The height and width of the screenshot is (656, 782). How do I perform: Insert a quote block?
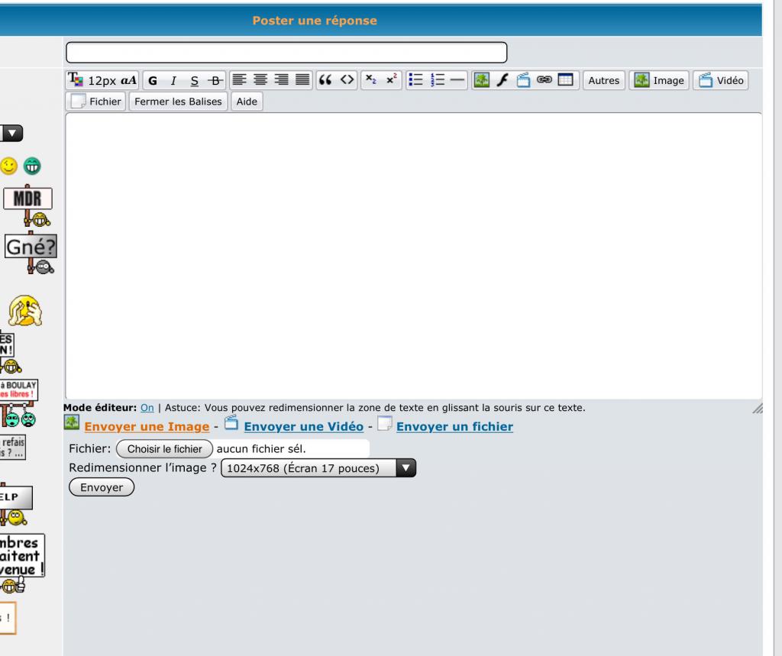325,80
